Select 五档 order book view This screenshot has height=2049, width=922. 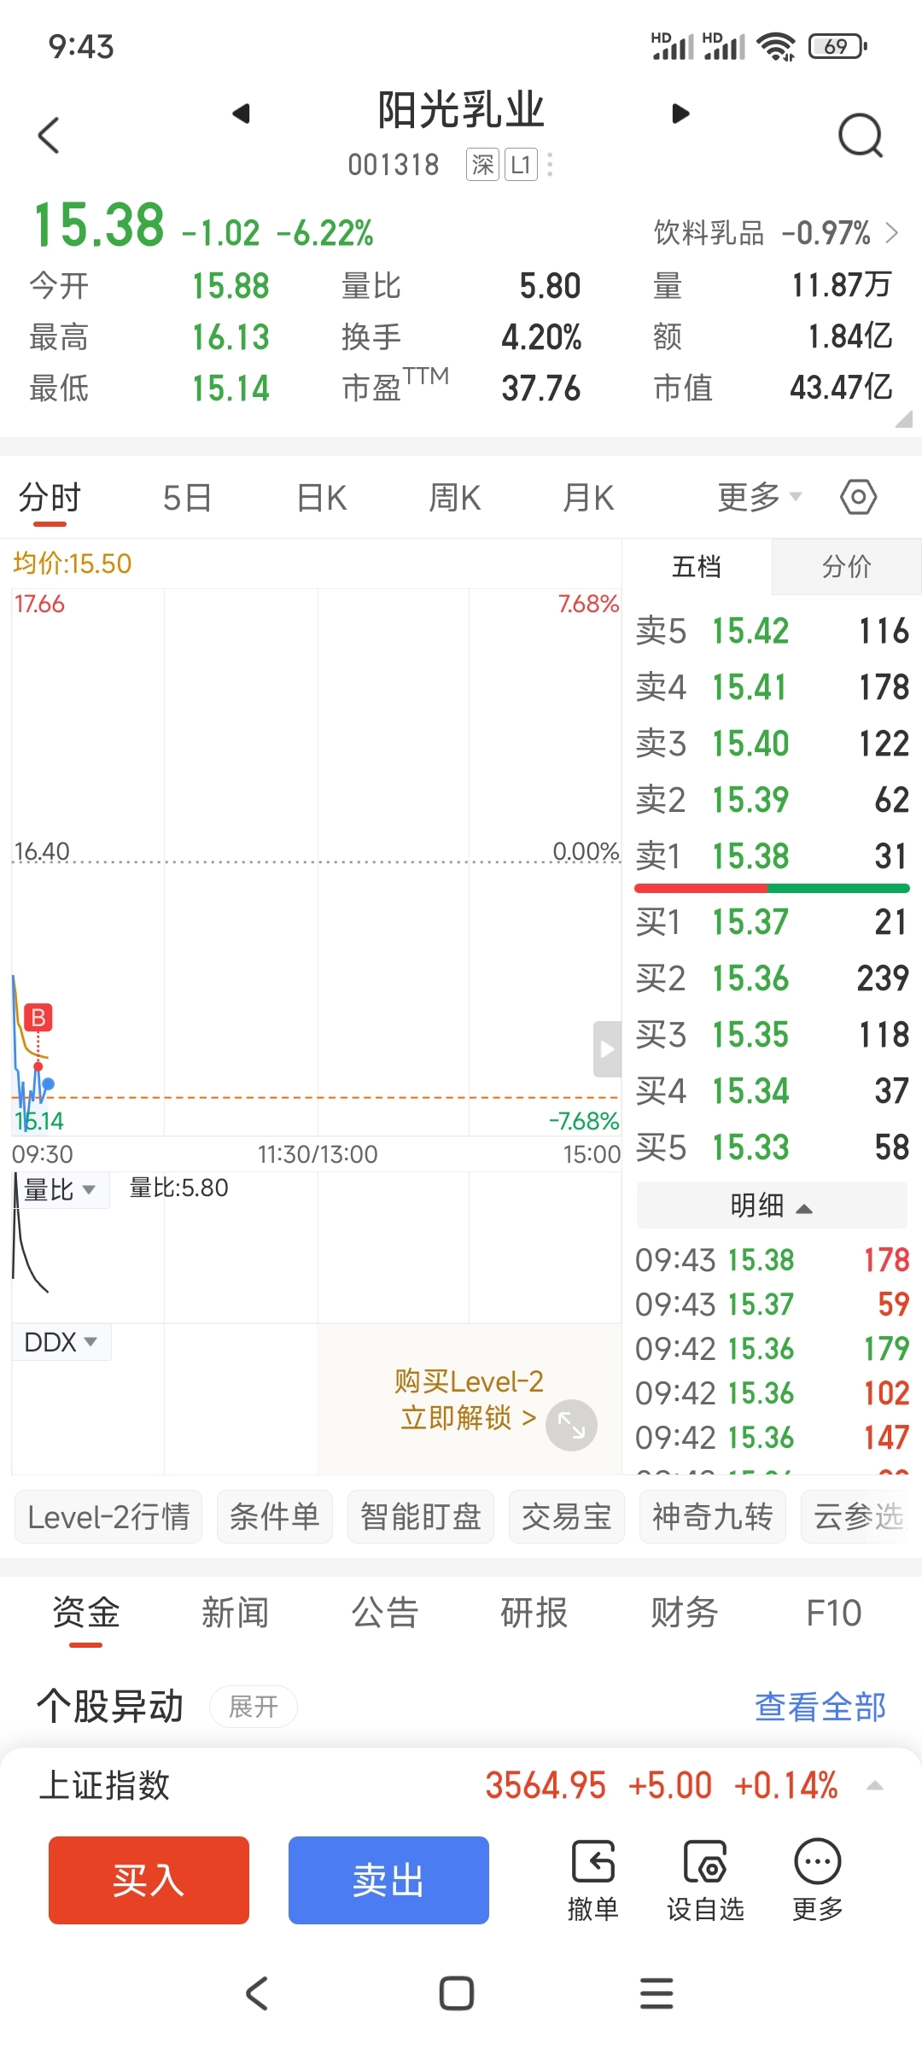(x=697, y=566)
